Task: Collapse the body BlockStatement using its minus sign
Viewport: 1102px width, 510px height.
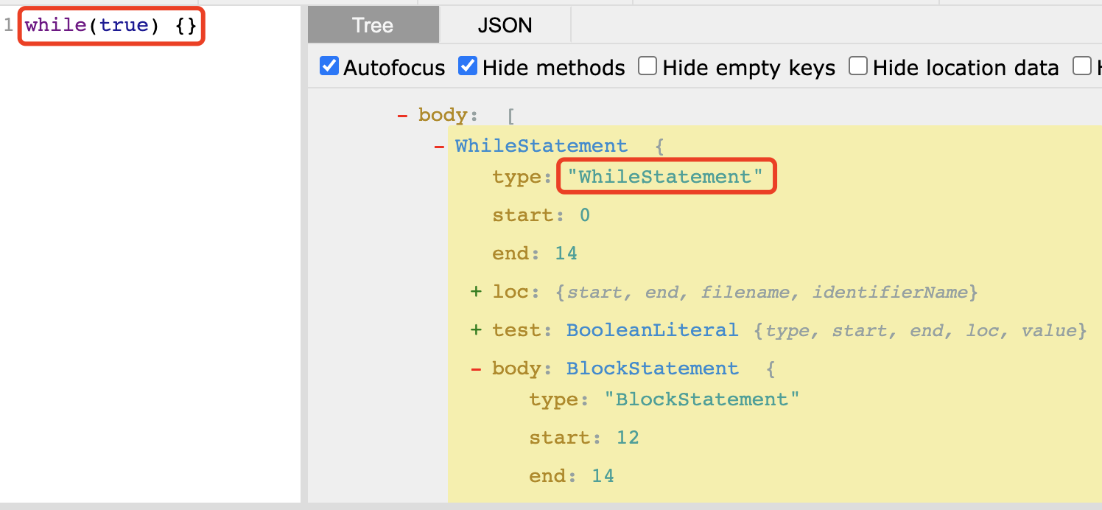Action: click(476, 368)
